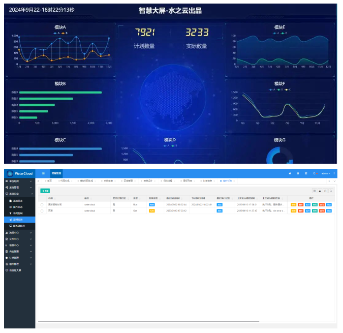Click sort icon on 组名 column header
Image resolution: width=343 pixels, height=333 pixels.
coord(91,198)
